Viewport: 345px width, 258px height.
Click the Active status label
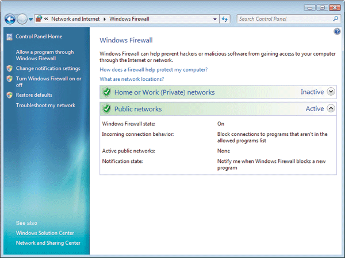pyautogui.click(x=315, y=108)
